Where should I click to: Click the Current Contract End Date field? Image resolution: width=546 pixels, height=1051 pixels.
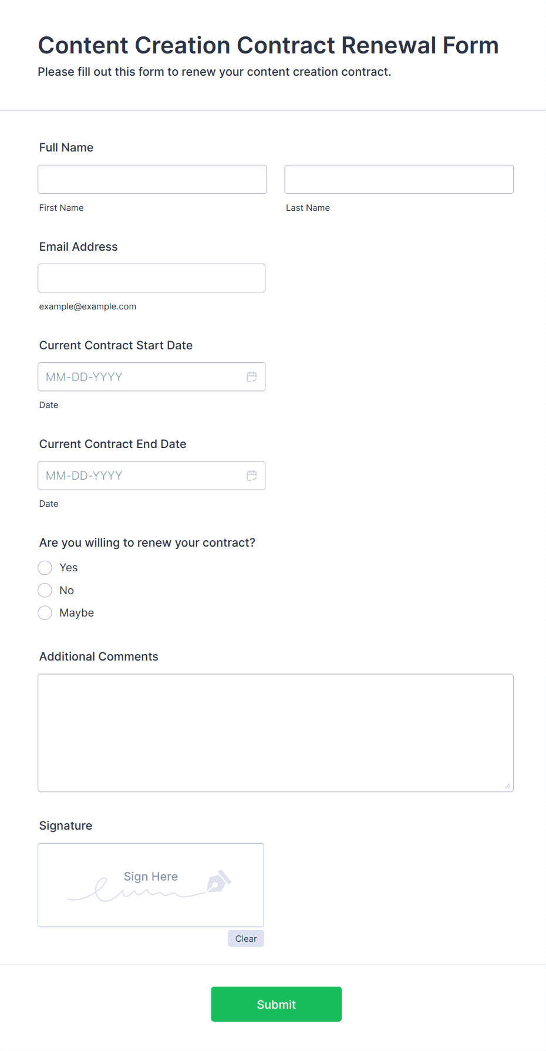141,476
